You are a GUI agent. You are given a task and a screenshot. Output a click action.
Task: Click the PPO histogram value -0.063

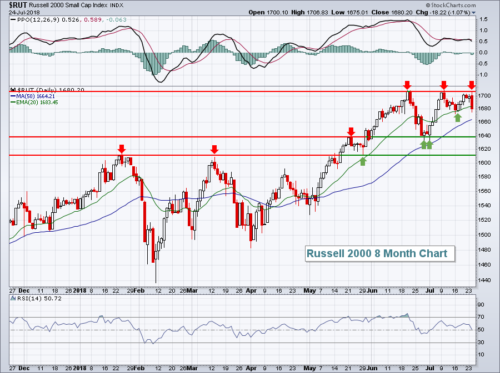coord(116,19)
